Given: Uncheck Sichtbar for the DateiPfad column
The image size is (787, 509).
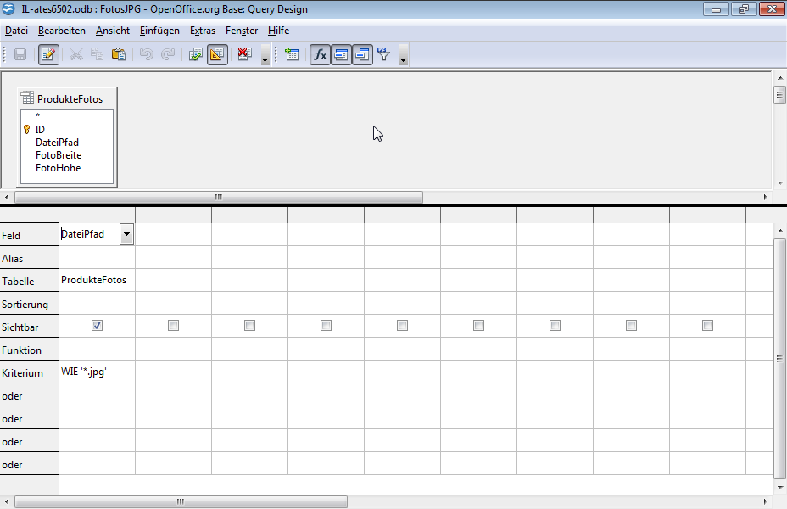Looking at the screenshot, I should (97, 326).
